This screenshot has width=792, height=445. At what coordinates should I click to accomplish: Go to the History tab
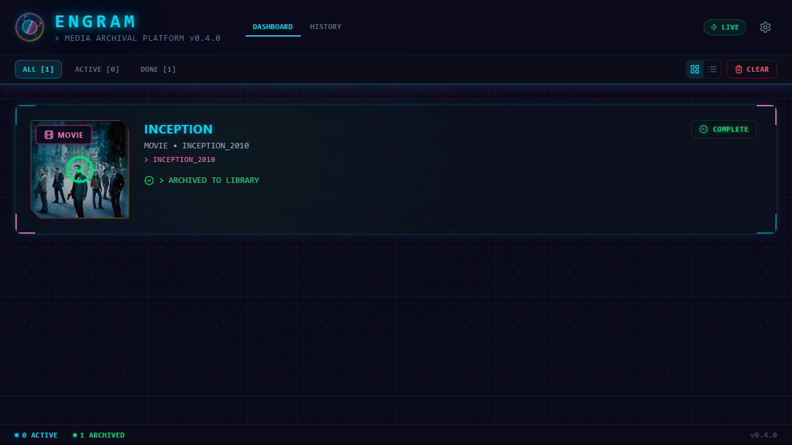click(325, 27)
